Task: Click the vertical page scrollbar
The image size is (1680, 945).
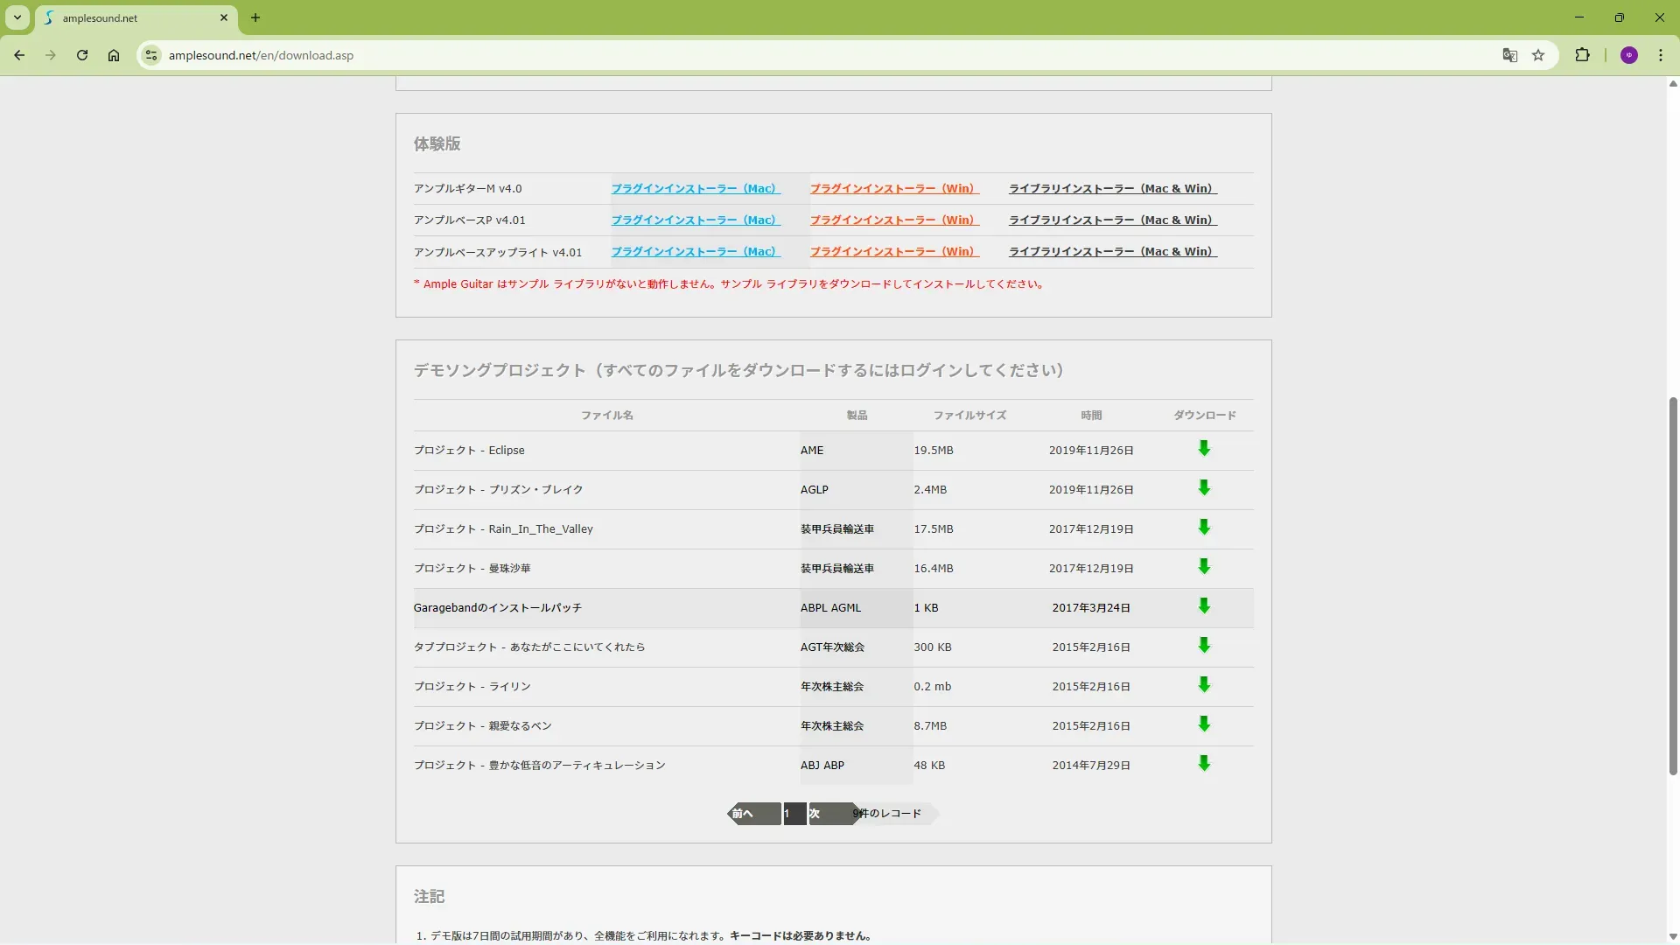Action: [1672, 586]
